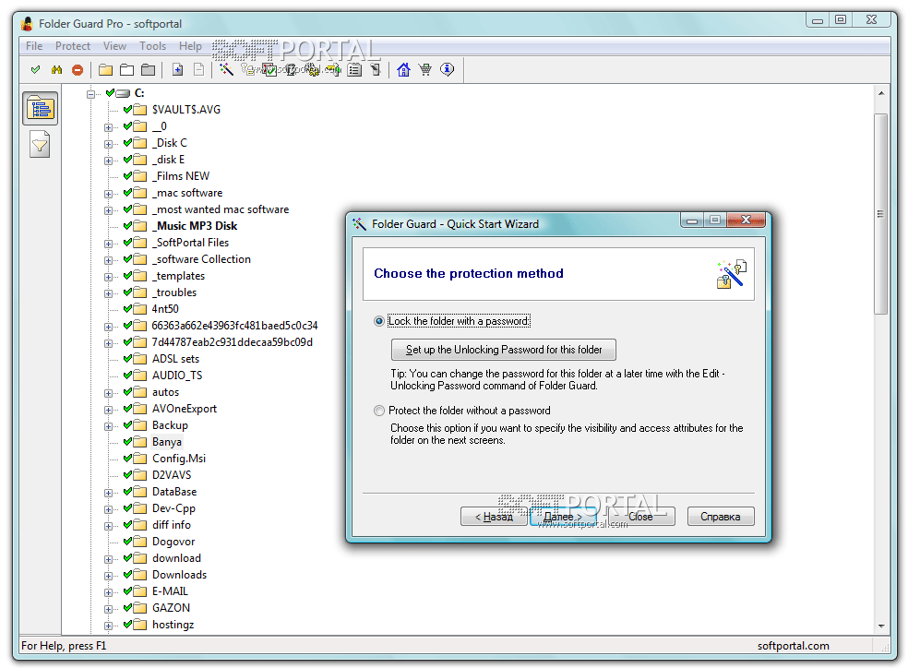908x668 pixels.
Task: Click the Folder Guard app icon in title bar
Action: 27,24
